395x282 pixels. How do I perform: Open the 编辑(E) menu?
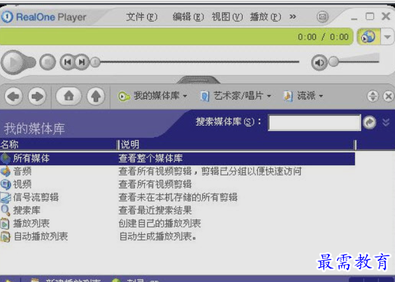tap(188, 17)
